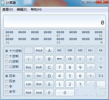Click the RoR rotate right key
Image resolution: width=109 pixels, height=100 pixels.
[x=39, y=67]
